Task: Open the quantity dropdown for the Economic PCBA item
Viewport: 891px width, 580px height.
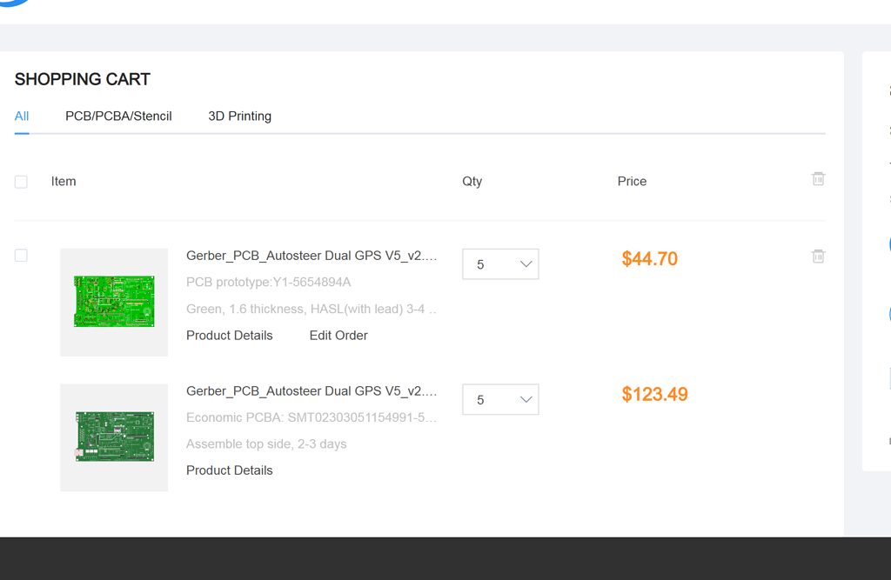Action: tap(500, 399)
